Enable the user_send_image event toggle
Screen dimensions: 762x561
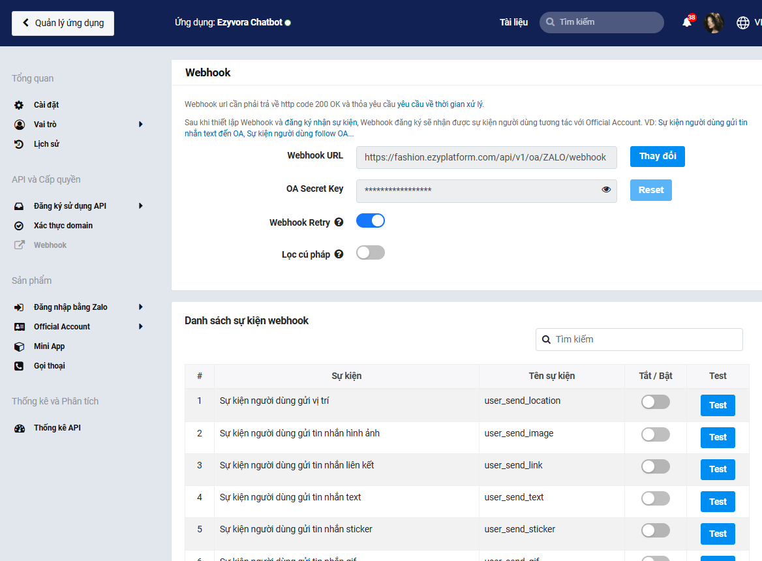[x=656, y=434]
